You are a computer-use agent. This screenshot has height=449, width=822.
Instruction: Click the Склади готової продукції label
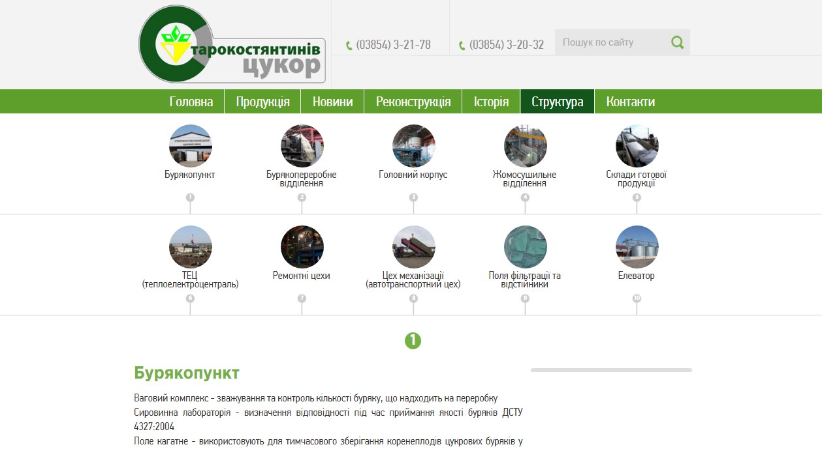pyautogui.click(x=637, y=179)
